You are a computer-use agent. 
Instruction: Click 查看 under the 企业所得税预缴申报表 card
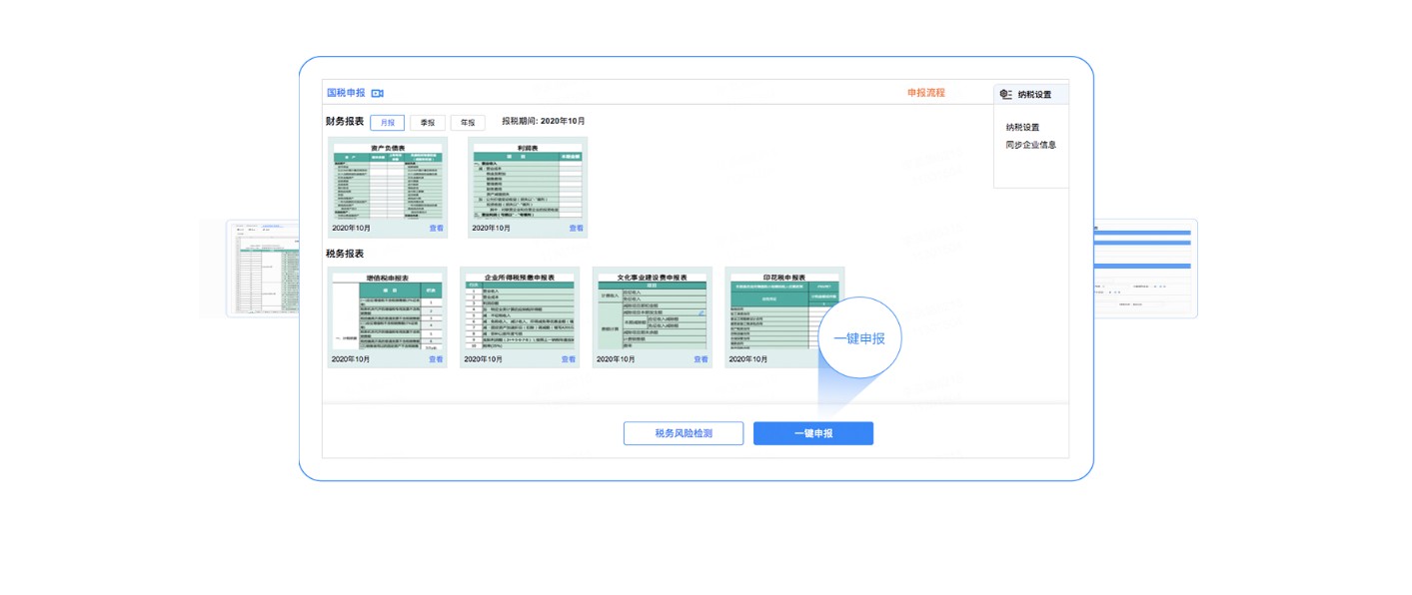coord(568,359)
